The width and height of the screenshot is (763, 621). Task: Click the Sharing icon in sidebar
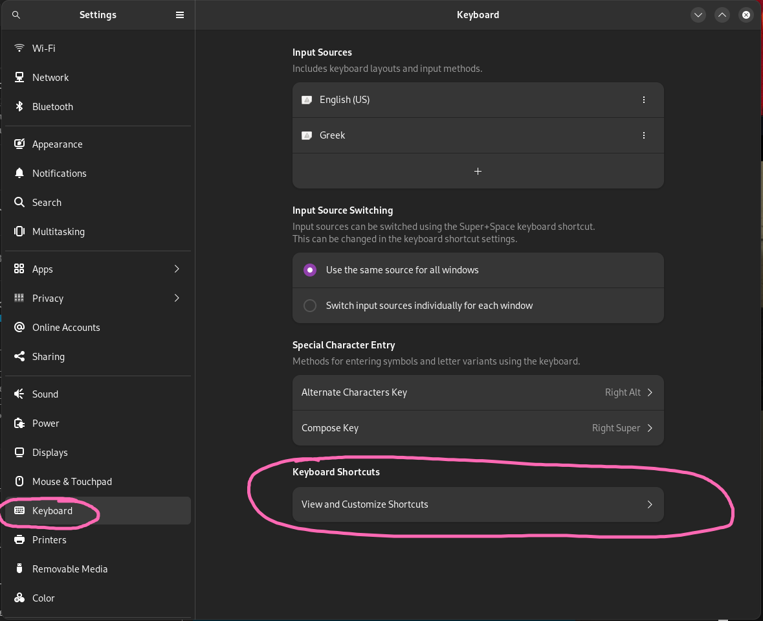pos(19,357)
